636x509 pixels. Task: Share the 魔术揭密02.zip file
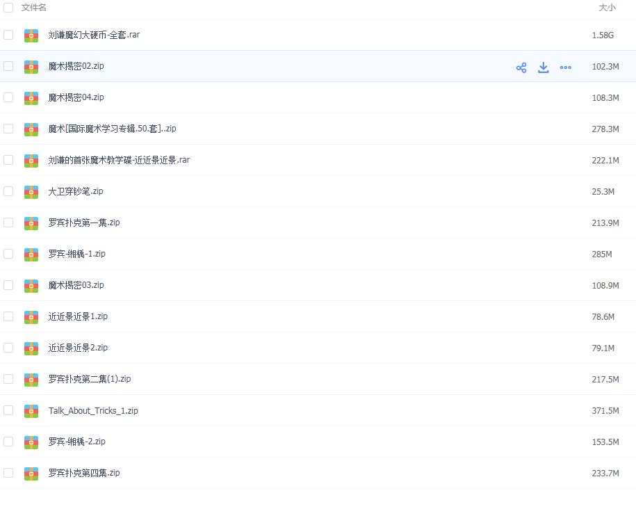(x=521, y=67)
